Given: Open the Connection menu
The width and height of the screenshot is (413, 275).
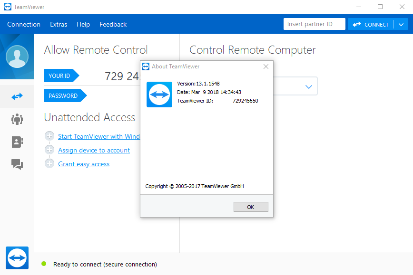Looking at the screenshot, I should coord(24,24).
